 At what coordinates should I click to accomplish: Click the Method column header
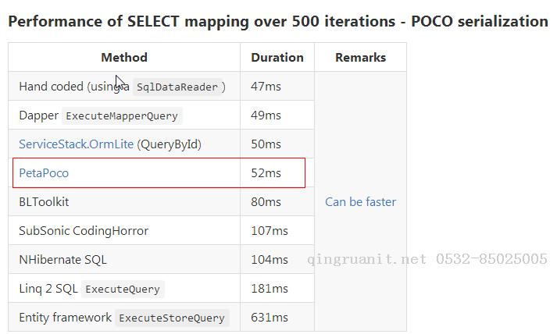click(124, 58)
